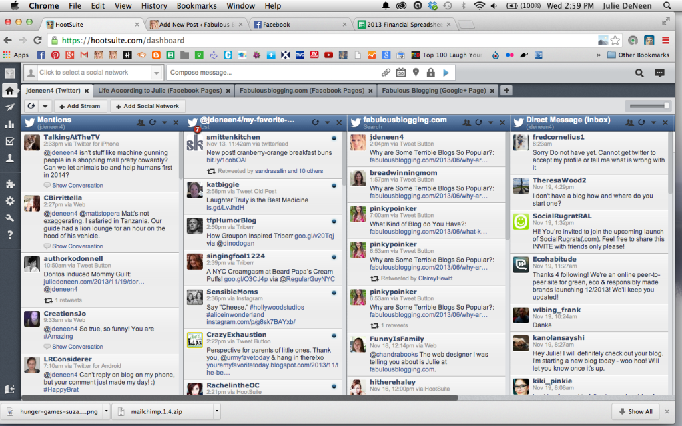This screenshot has height=426, width=682.
Task: Open the HootSuite search magnifier icon
Action: pyautogui.click(x=639, y=73)
